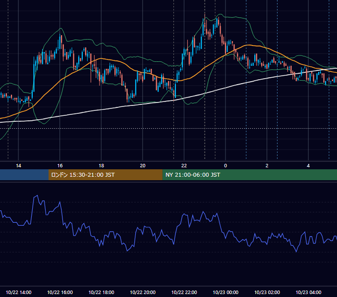The height and width of the screenshot is (297, 337).
Task: Click the 10/22 18:00 time label
Action: 101,292
